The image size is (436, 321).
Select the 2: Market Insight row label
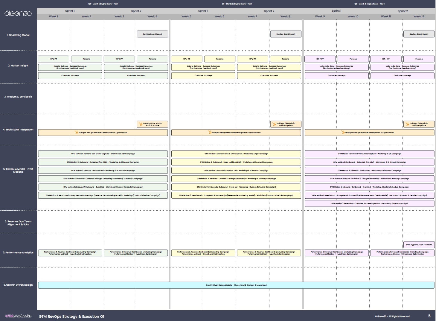pos(18,66)
